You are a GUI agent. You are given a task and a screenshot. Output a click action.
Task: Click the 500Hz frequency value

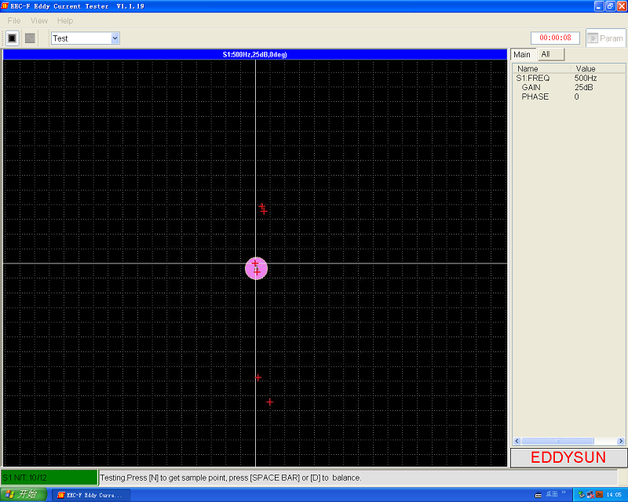click(x=586, y=78)
